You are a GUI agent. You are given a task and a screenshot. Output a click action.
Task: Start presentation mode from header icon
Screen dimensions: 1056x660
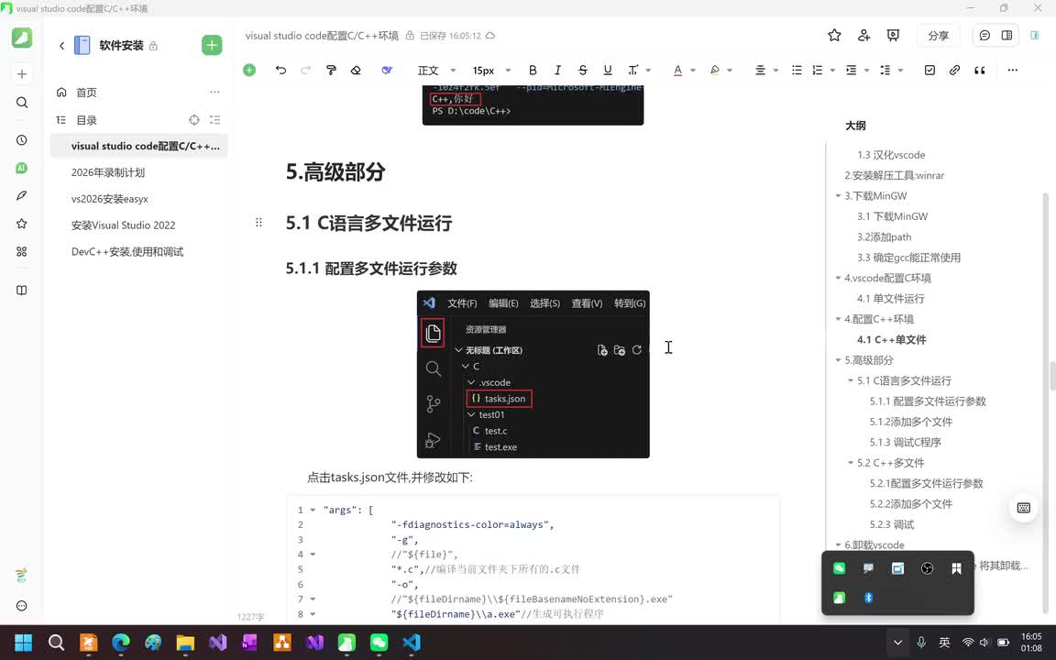pyautogui.click(x=893, y=36)
